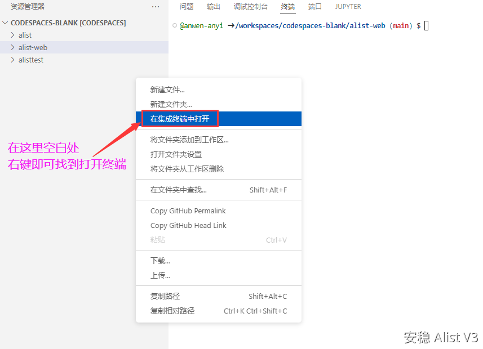Select 在文件夹中查找... menu option

tap(178, 190)
